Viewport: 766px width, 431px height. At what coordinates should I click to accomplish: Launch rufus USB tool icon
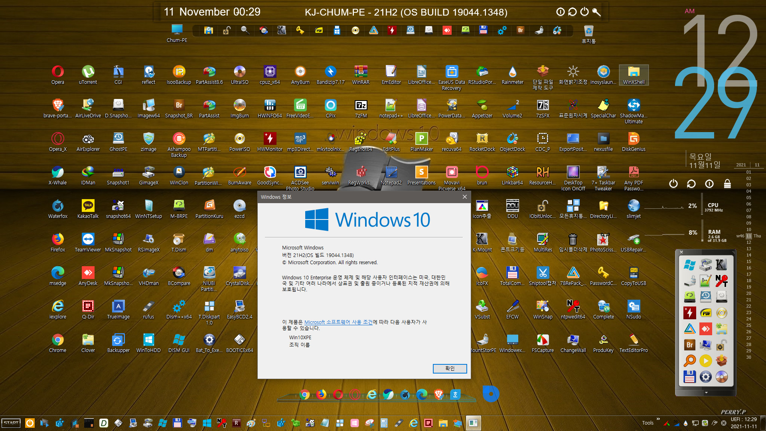click(x=149, y=309)
